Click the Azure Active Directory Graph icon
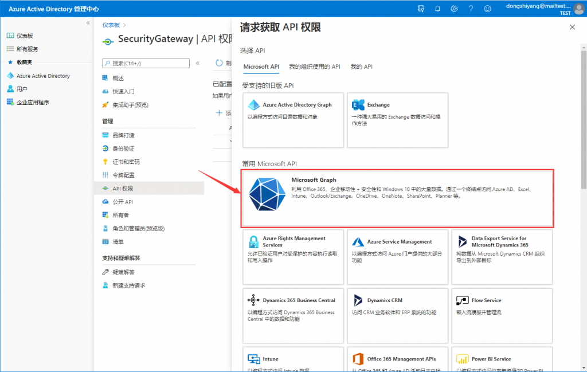 click(x=254, y=105)
